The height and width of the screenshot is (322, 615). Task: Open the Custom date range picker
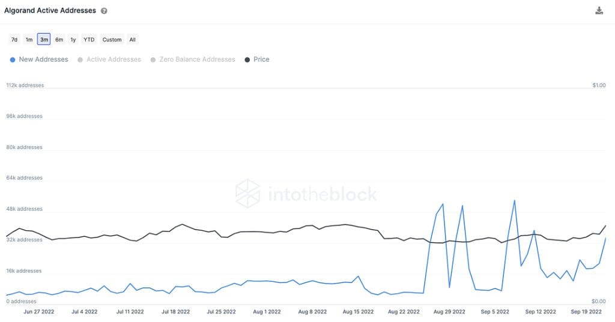coord(112,40)
